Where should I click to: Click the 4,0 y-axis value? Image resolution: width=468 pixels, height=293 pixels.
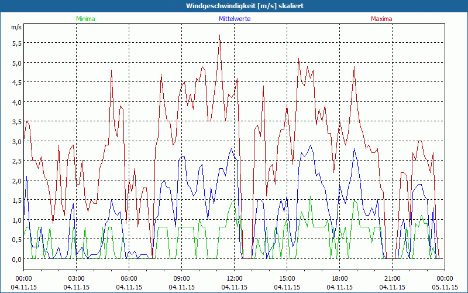point(17,102)
